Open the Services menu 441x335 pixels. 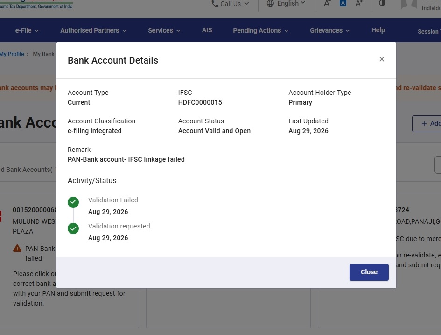(164, 30)
